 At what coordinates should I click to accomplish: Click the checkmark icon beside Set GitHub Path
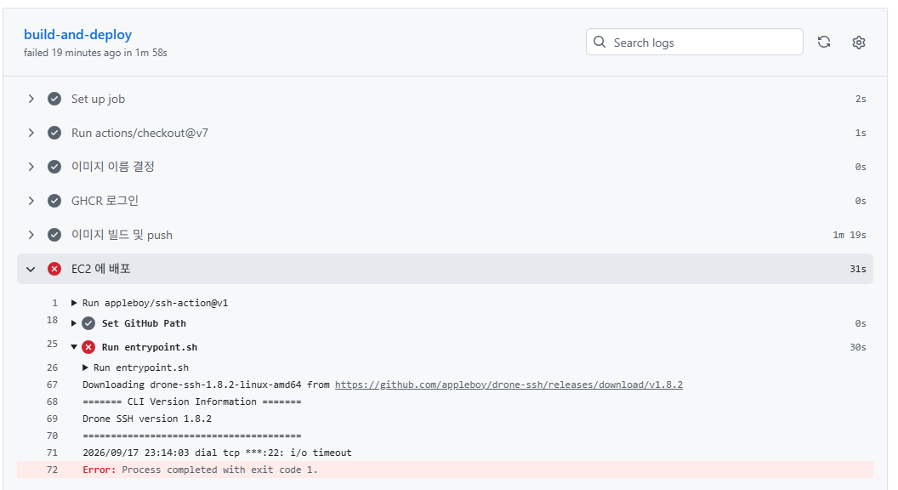click(88, 323)
